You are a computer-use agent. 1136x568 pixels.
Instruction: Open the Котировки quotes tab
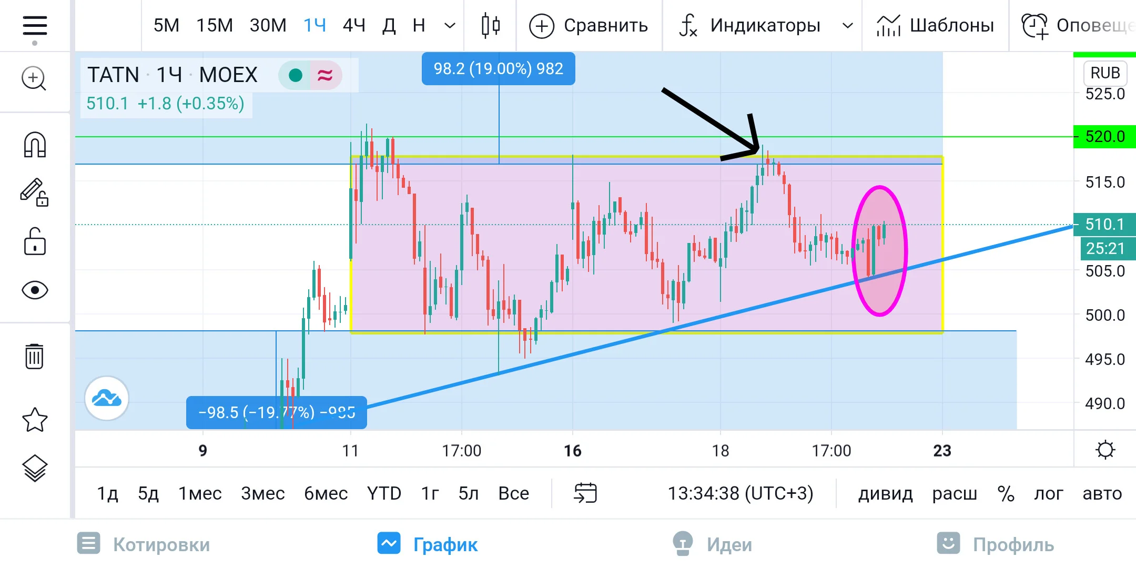click(144, 544)
